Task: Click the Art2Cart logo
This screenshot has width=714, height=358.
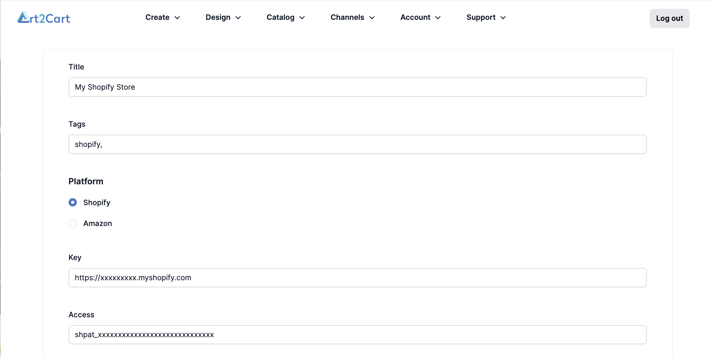Action: tap(44, 18)
